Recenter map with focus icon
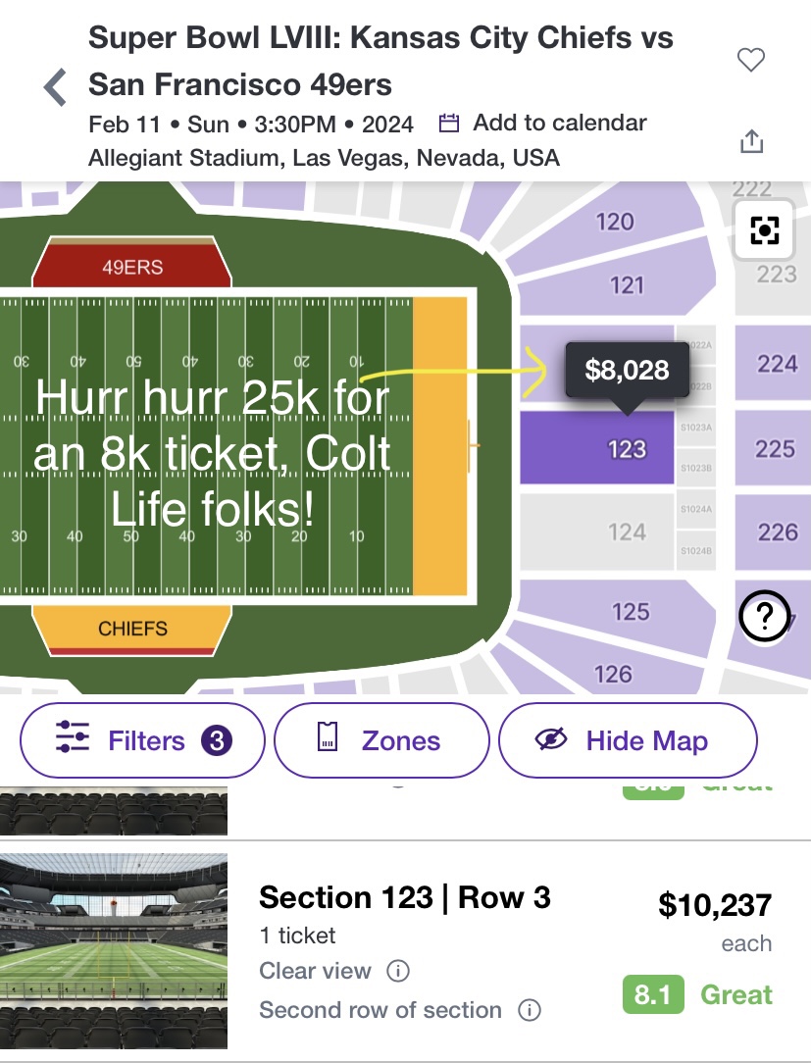Image resolution: width=811 pixels, height=1063 pixels. (764, 229)
